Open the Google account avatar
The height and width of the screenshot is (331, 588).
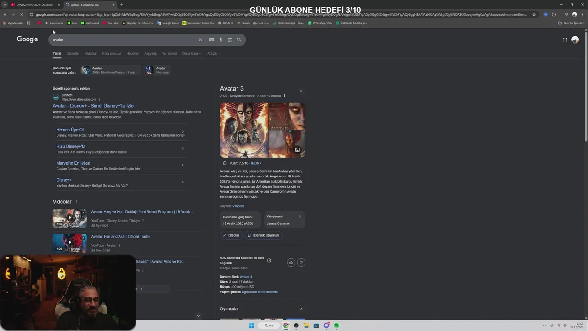575,40
